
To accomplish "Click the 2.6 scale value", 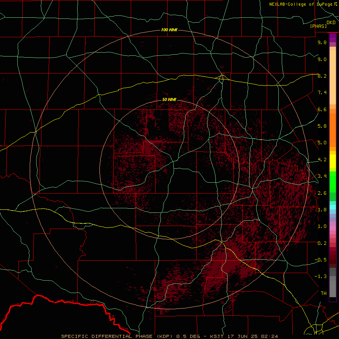I will point(322,193).
